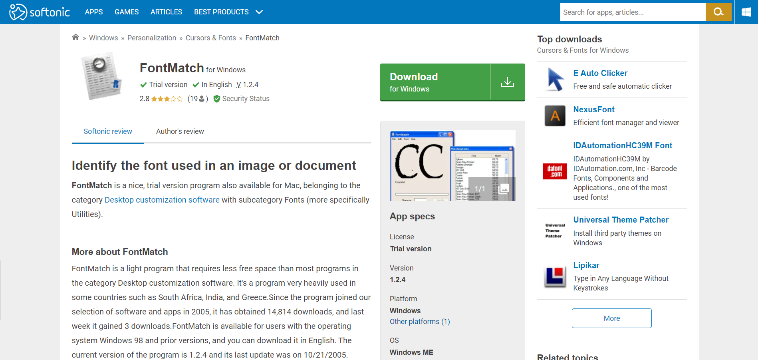This screenshot has width=758, height=360.
Task: Click the star rating for FontMatch
Action: pyautogui.click(x=167, y=99)
